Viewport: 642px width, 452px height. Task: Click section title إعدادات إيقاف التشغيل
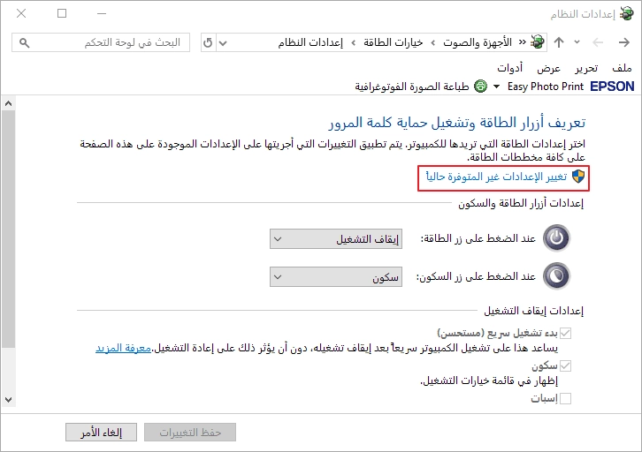pos(533,311)
